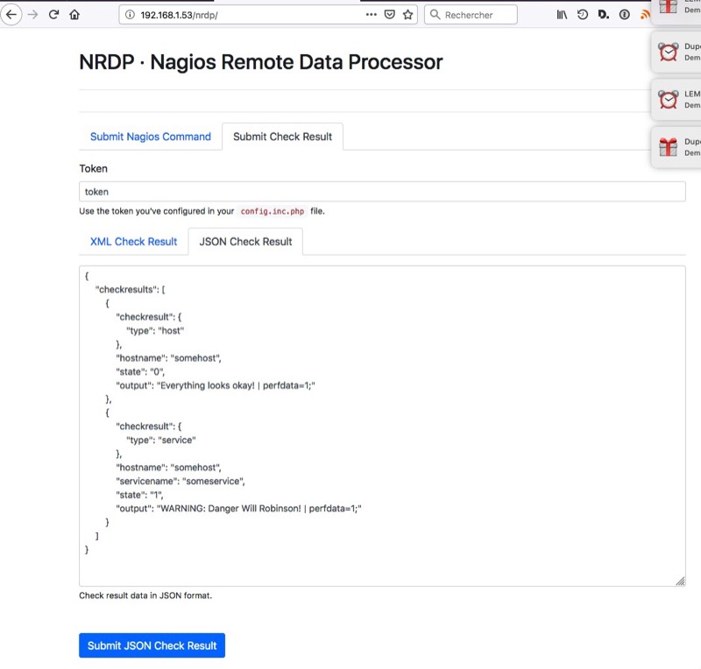The image size is (701, 669).
Task: Reload the current NRDP page
Action: click(x=54, y=15)
